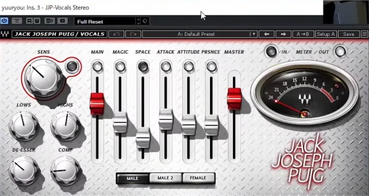Click the red MASTER fader handle
Image resolution: width=369 pixels, height=196 pixels.
coord(234,99)
